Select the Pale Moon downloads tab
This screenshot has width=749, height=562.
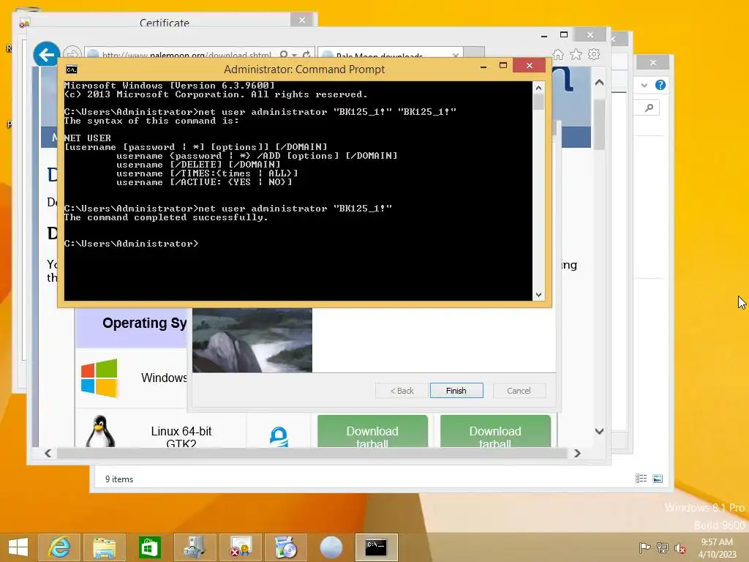[385, 55]
